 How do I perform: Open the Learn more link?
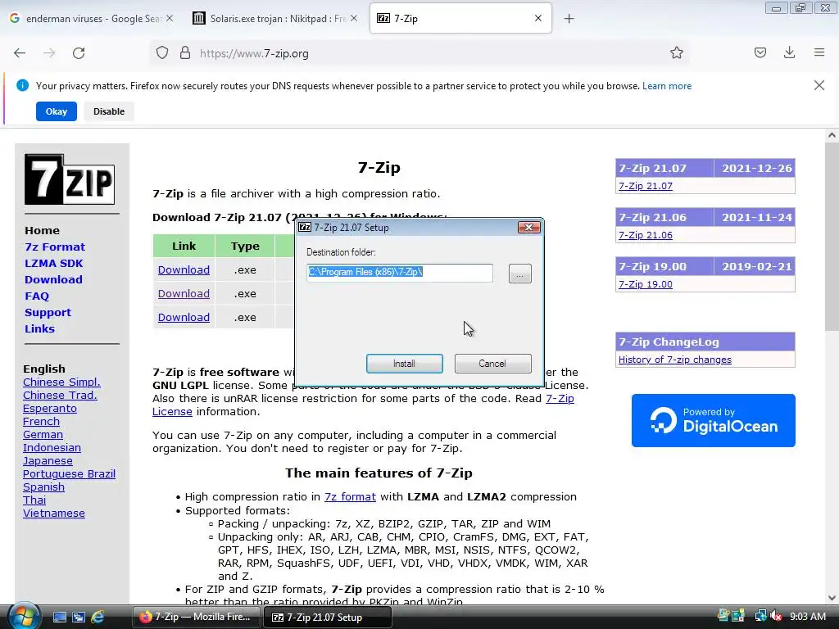pyautogui.click(x=667, y=85)
